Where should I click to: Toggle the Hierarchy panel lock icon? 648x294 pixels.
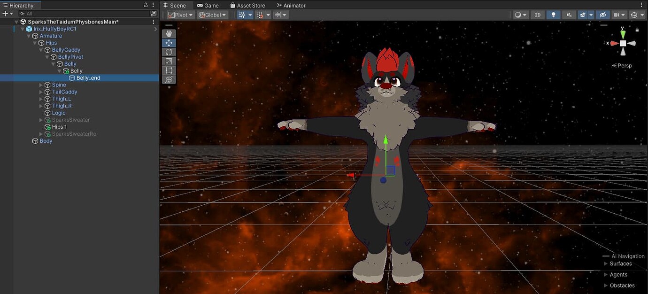[146, 5]
